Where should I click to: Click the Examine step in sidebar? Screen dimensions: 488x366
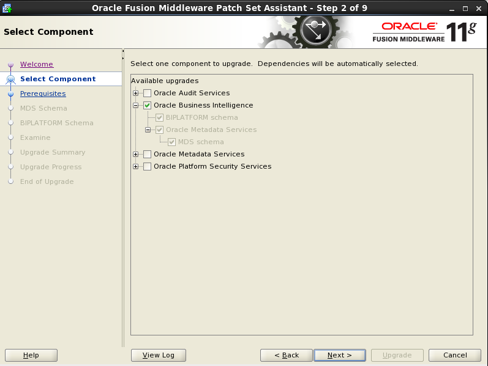click(35, 137)
